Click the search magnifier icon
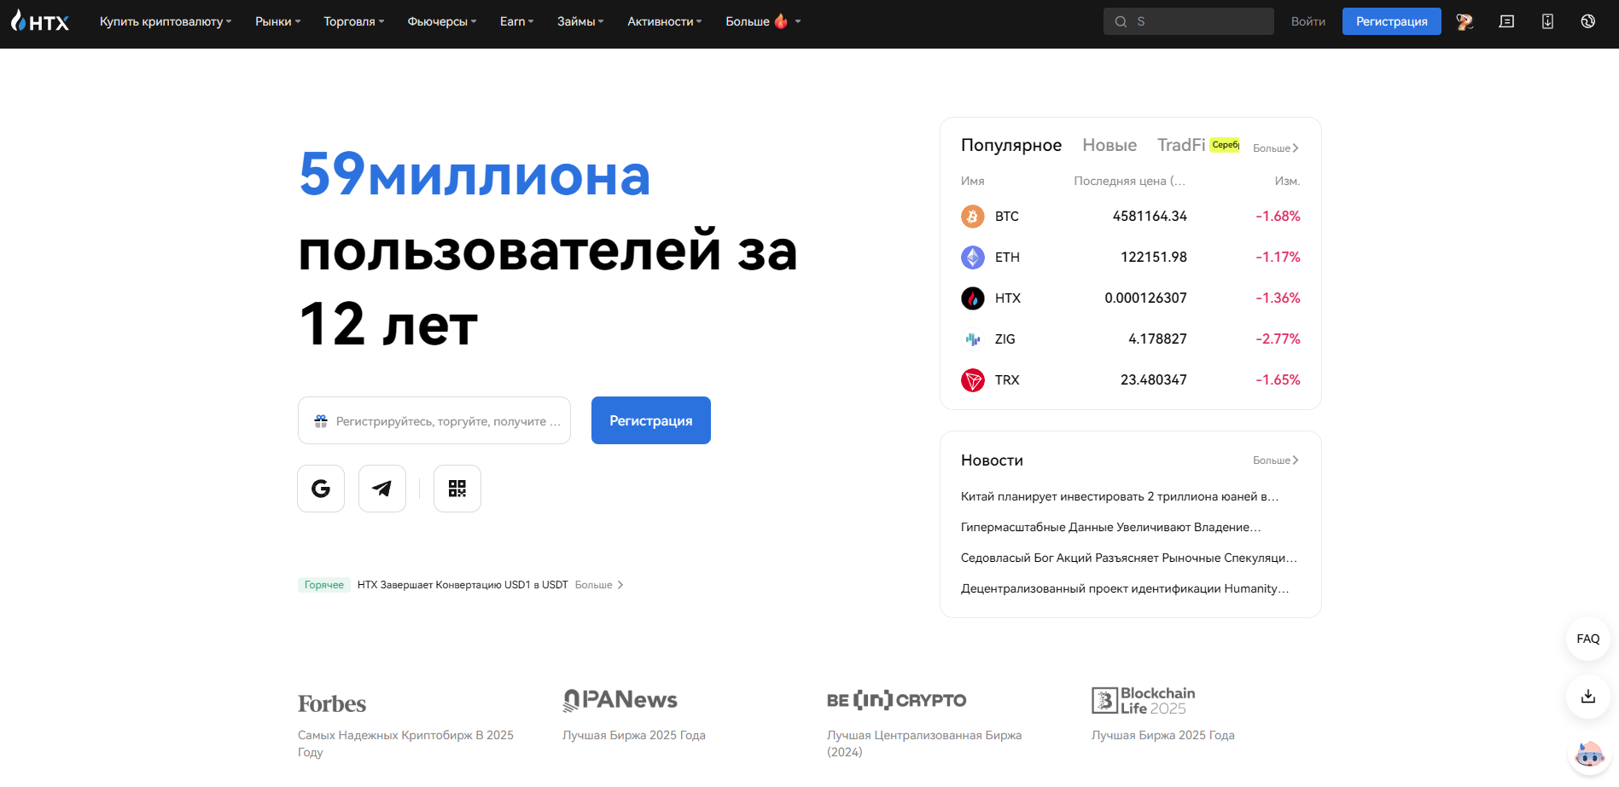This screenshot has width=1619, height=787. (1121, 21)
